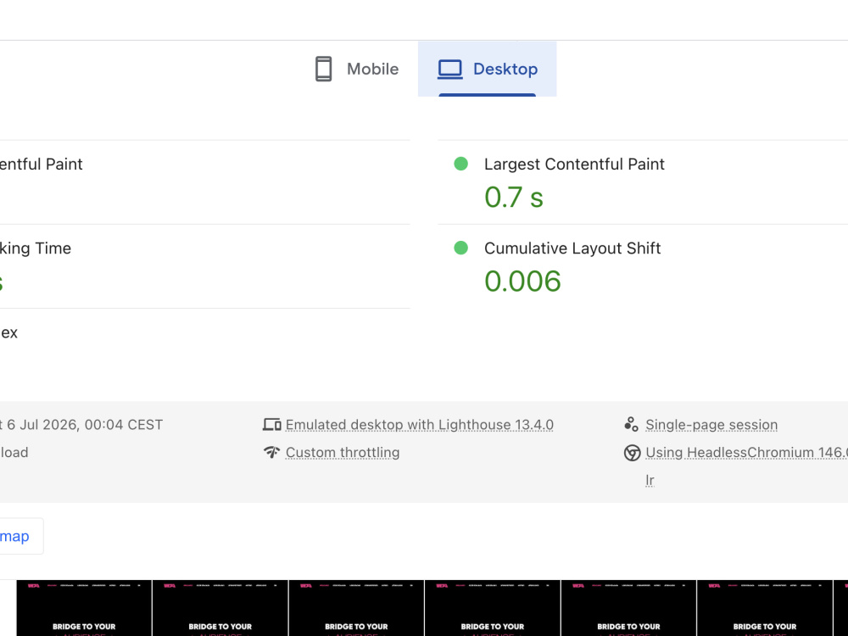The image size is (848, 636).
Task: Click the 0.7 s value
Action: point(513,197)
